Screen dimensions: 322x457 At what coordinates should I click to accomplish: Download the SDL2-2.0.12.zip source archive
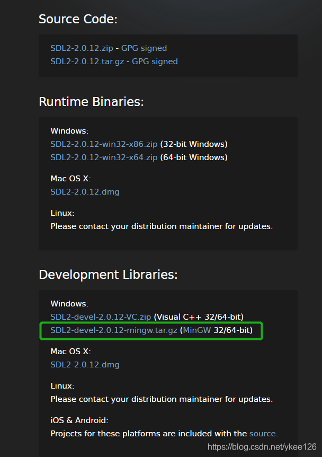(82, 48)
